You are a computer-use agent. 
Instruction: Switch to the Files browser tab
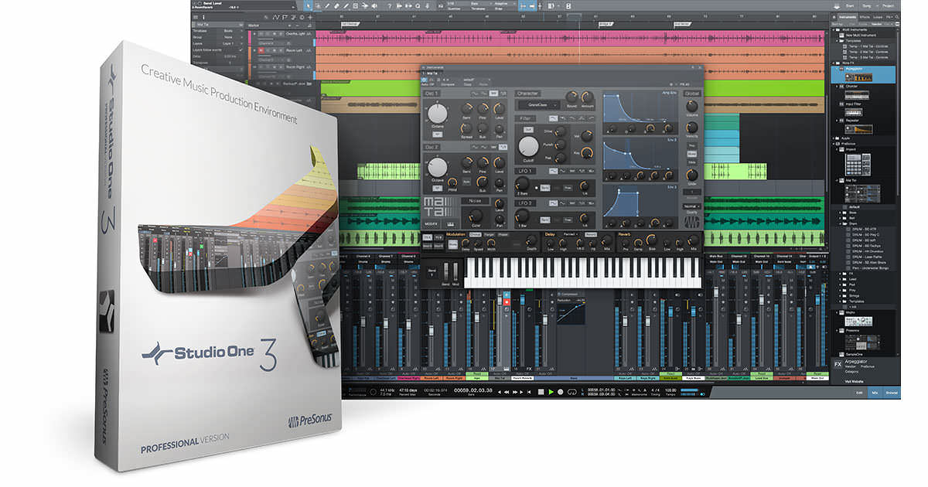click(889, 16)
